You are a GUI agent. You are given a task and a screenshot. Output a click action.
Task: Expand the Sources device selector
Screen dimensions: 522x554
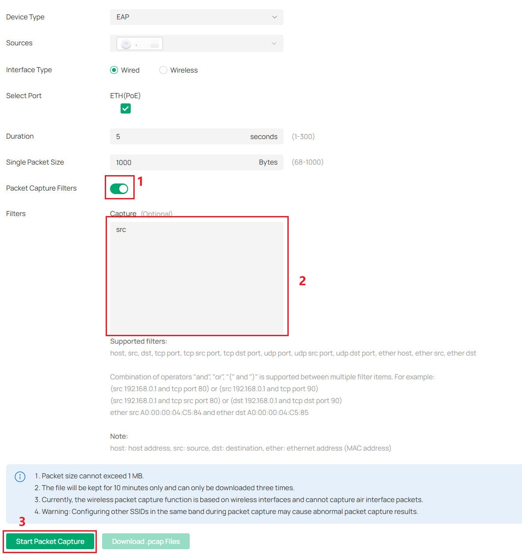196,43
